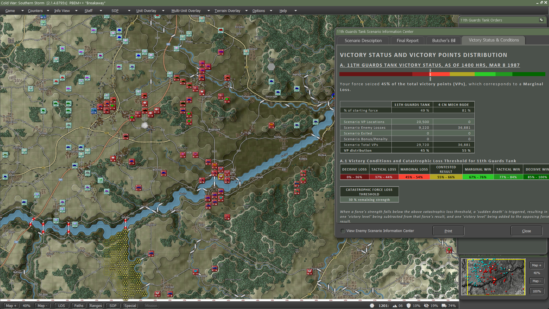Click the terrain elevation mountain icon
Viewport: 549px width, 309px height.
[395, 306]
